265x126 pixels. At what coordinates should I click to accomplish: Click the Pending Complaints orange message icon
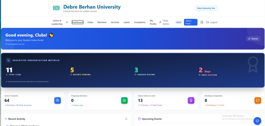(x=257, y=100)
